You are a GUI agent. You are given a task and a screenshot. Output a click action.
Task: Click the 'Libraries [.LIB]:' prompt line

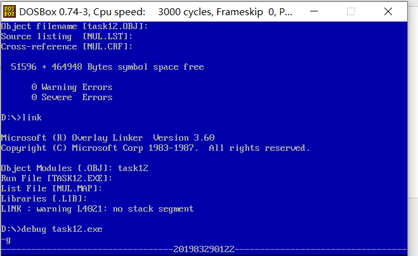point(44,199)
